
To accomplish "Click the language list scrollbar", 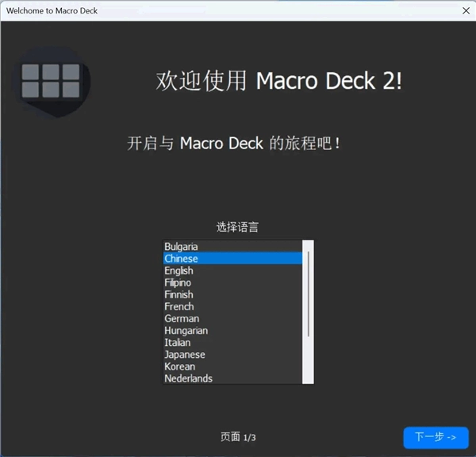I will [308, 294].
